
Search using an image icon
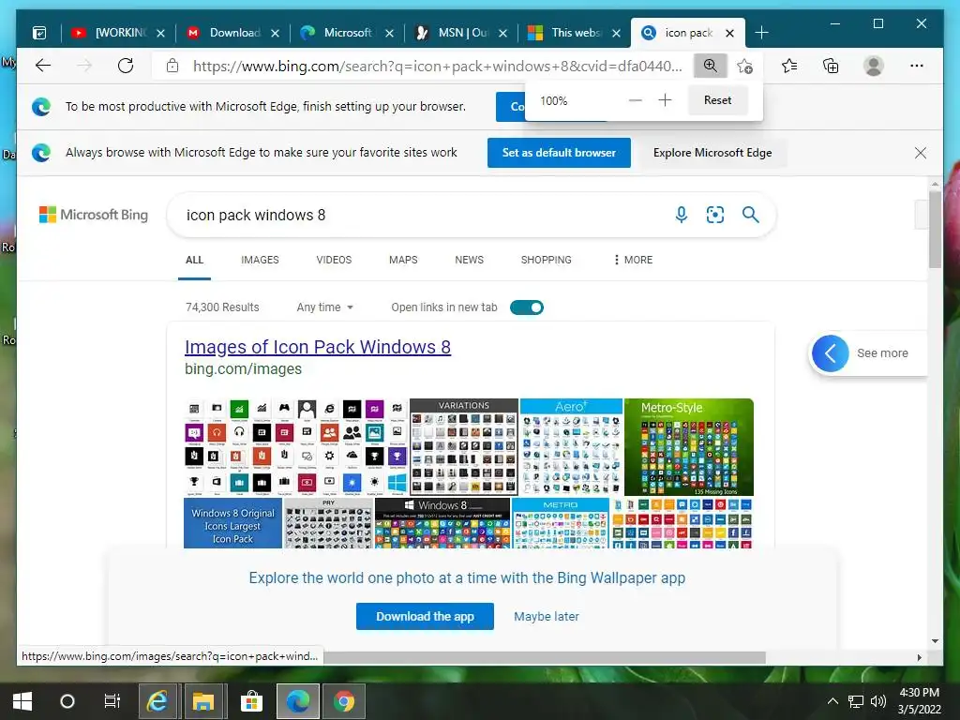tap(715, 215)
